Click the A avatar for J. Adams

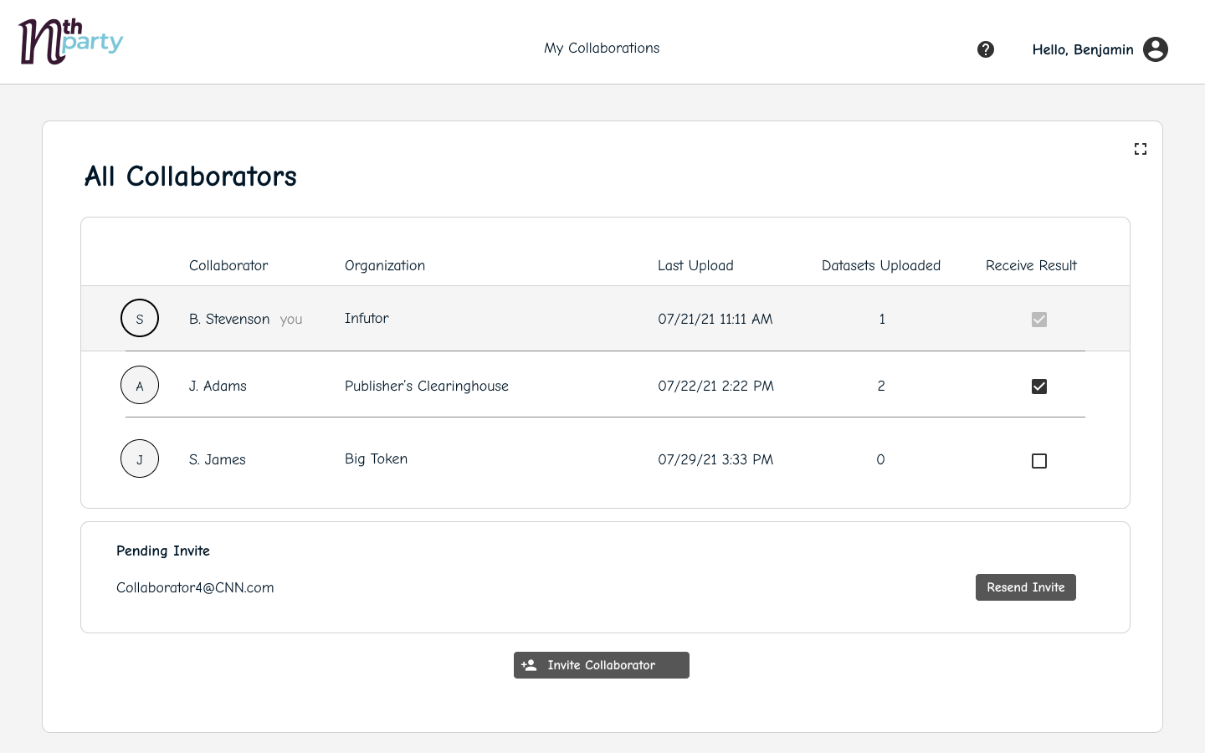point(140,385)
